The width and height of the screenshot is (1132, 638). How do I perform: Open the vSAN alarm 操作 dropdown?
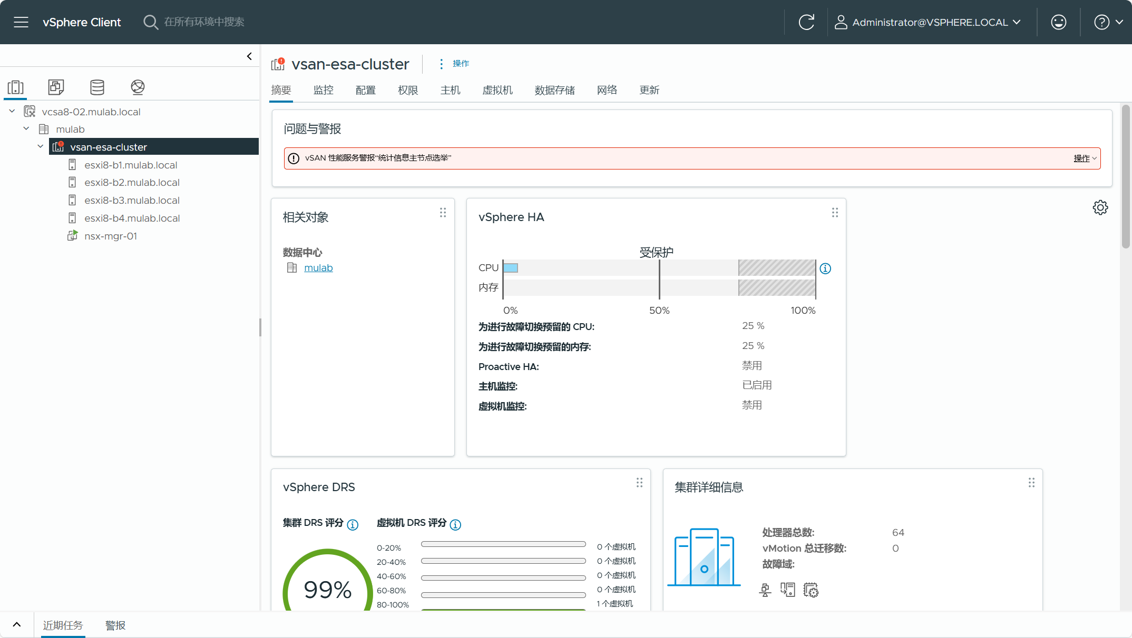click(1085, 158)
